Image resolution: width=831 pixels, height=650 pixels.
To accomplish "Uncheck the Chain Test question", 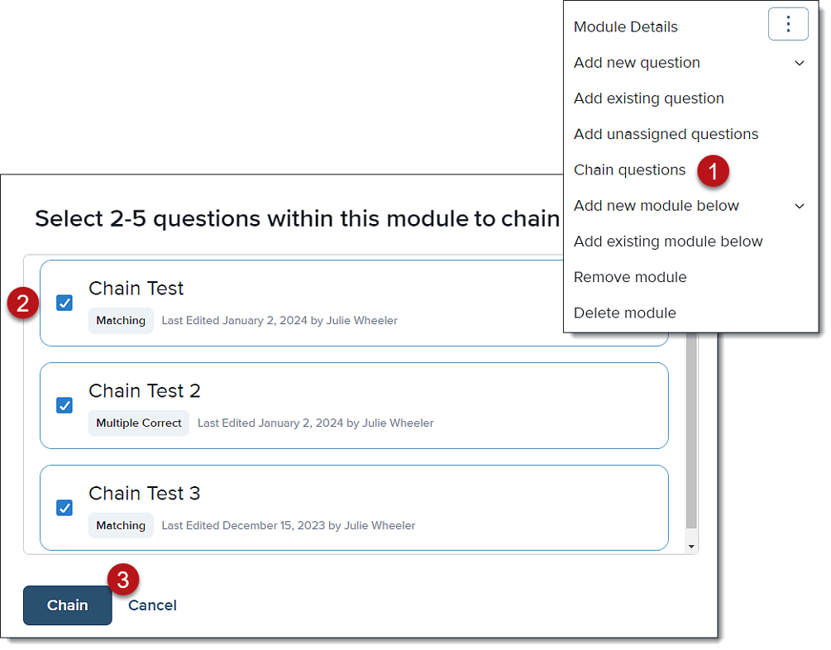I will coord(64,303).
